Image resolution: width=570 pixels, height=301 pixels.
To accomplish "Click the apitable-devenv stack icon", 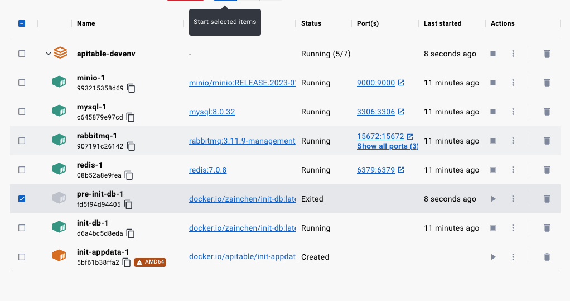I will point(60,53).
